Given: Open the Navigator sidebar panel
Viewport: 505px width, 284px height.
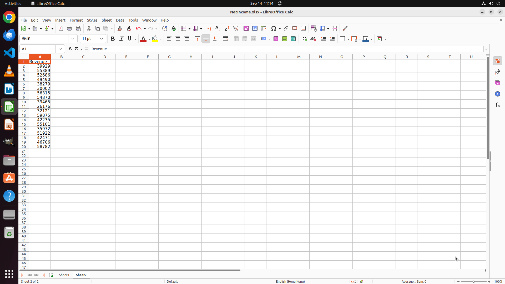Looking at the screenshot, I should [x=497, y=94].
